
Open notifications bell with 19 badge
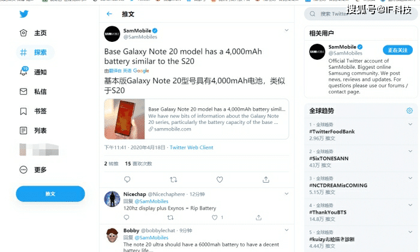point(24,72)
